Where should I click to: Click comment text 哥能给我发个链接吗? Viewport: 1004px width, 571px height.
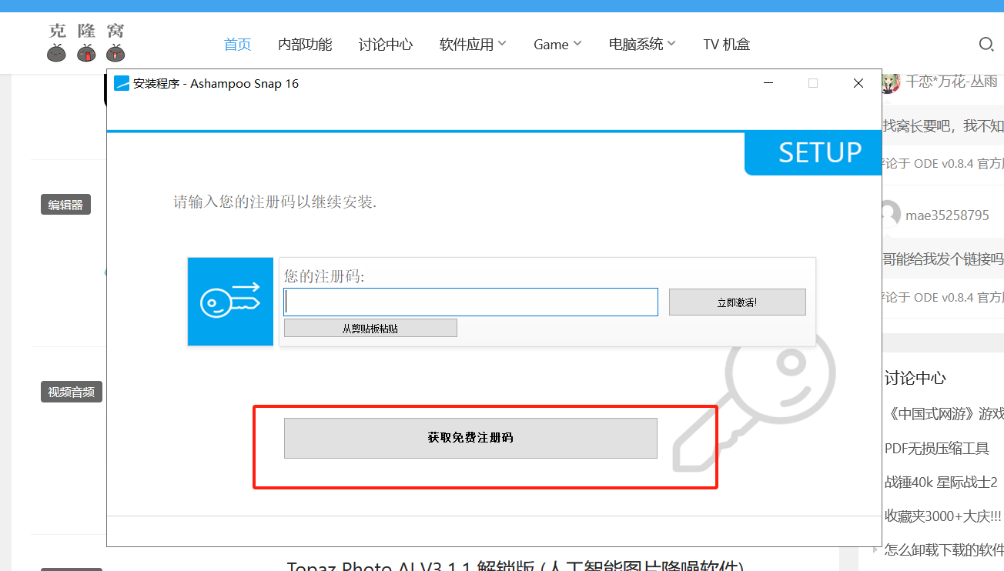pos(942,259)
